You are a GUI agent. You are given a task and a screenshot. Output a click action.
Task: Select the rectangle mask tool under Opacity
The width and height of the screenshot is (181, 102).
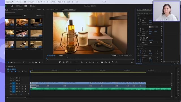144,38
